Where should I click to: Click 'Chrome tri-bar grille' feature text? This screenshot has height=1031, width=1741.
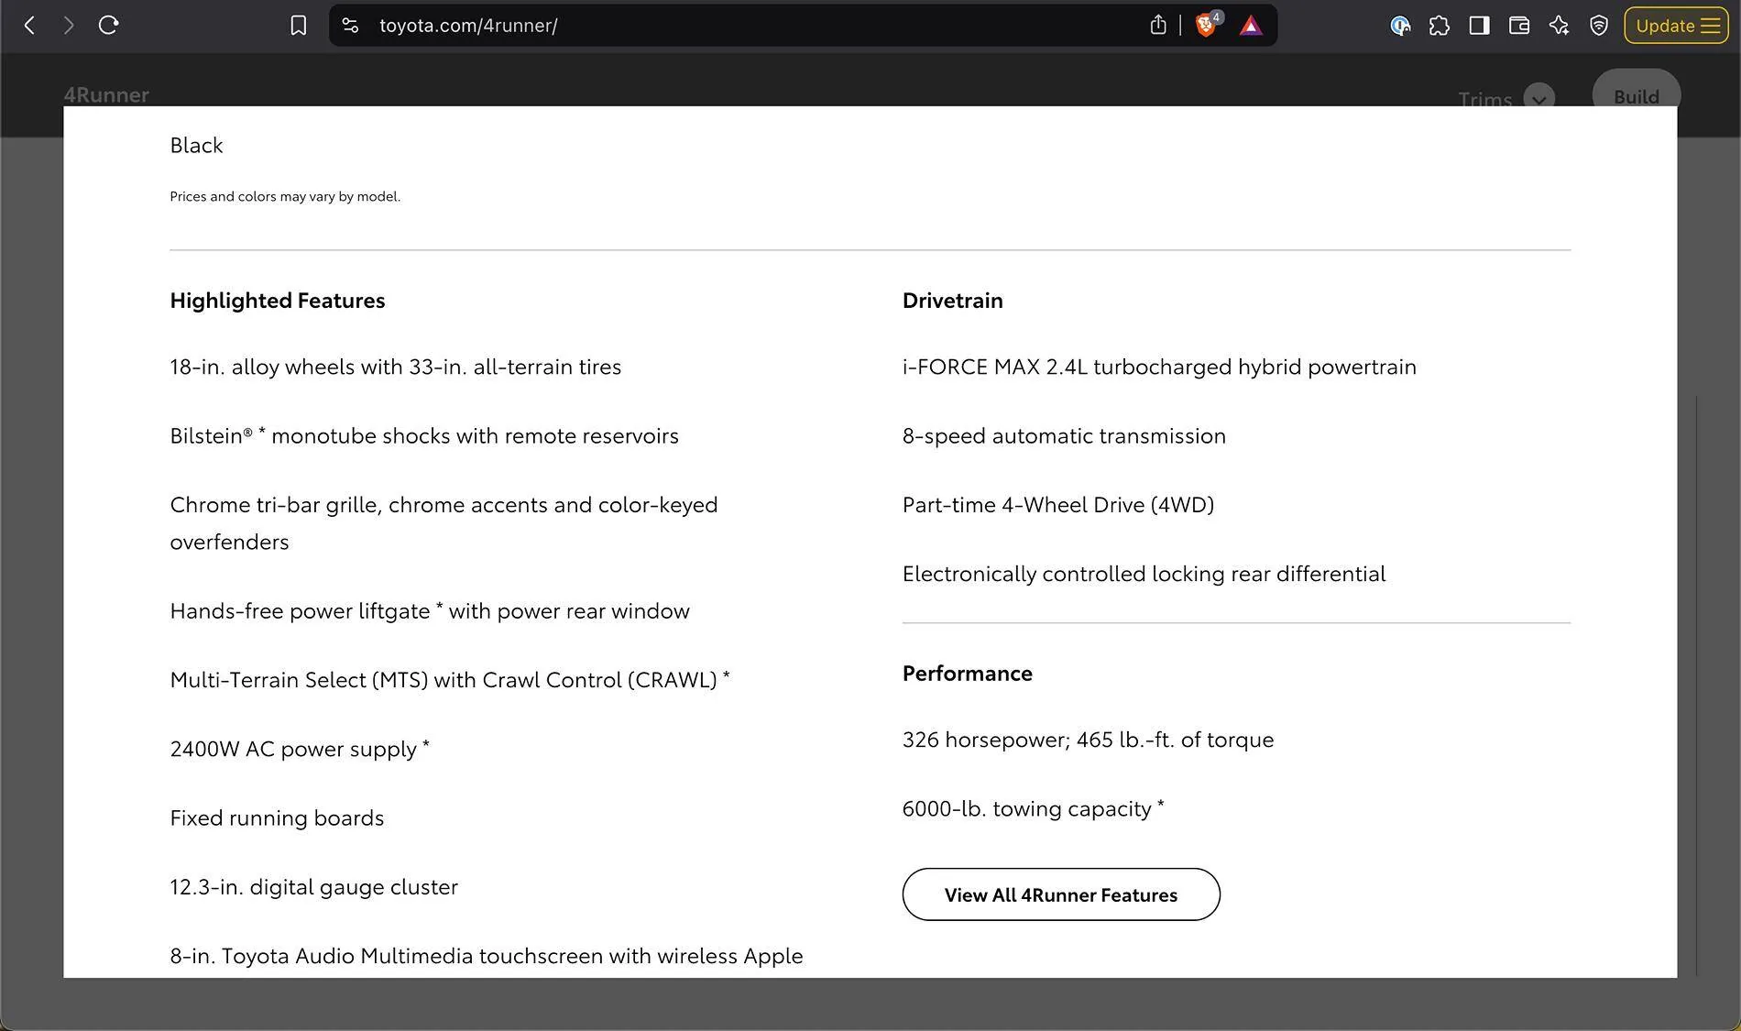tap(443, 523)
